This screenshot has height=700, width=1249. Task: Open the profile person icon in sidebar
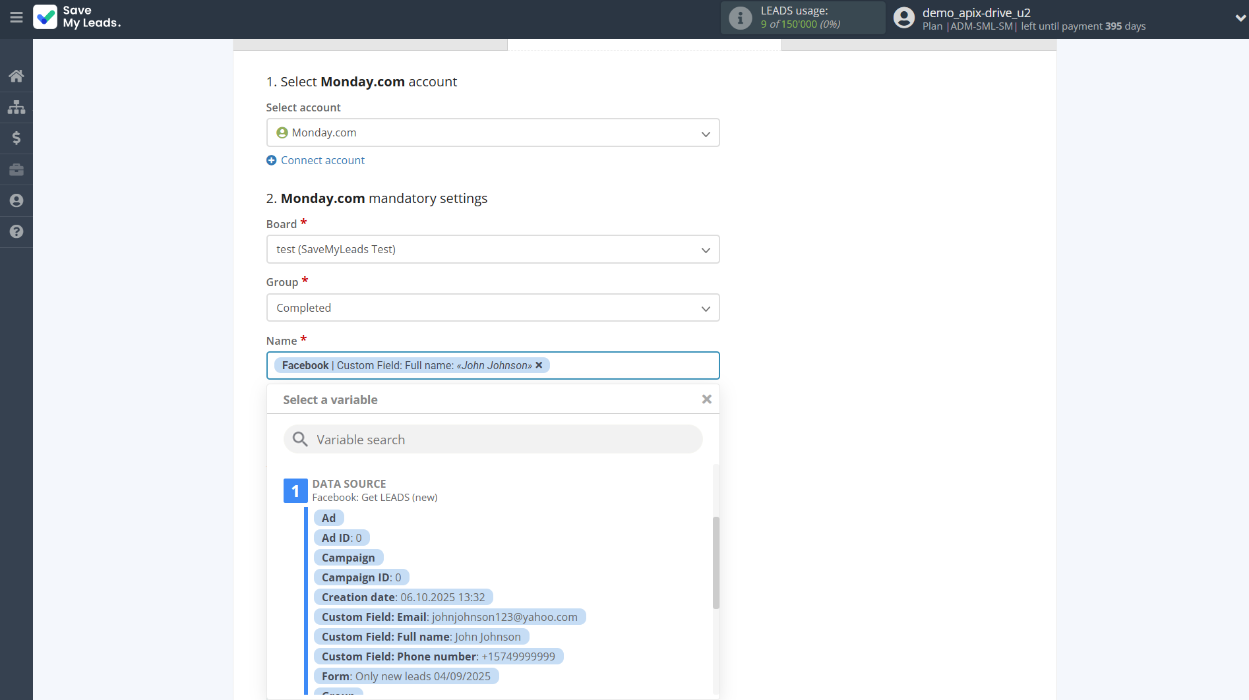click(16, 200)
